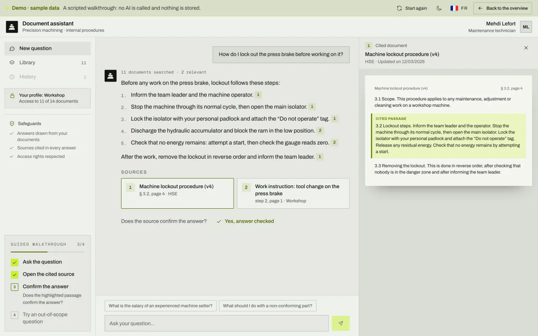Toggle dark mode moon icon
The image size is (538, 336).
pos(439,8)
